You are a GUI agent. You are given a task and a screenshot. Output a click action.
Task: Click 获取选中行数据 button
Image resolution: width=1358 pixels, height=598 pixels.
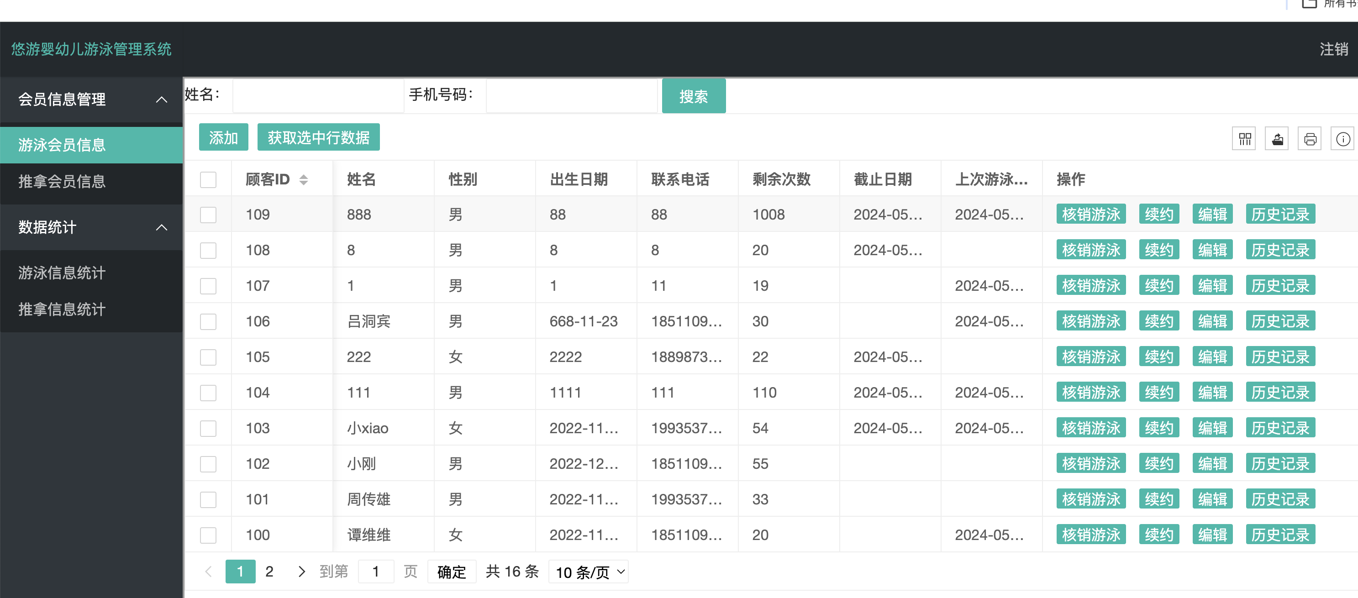click(318, 137)
